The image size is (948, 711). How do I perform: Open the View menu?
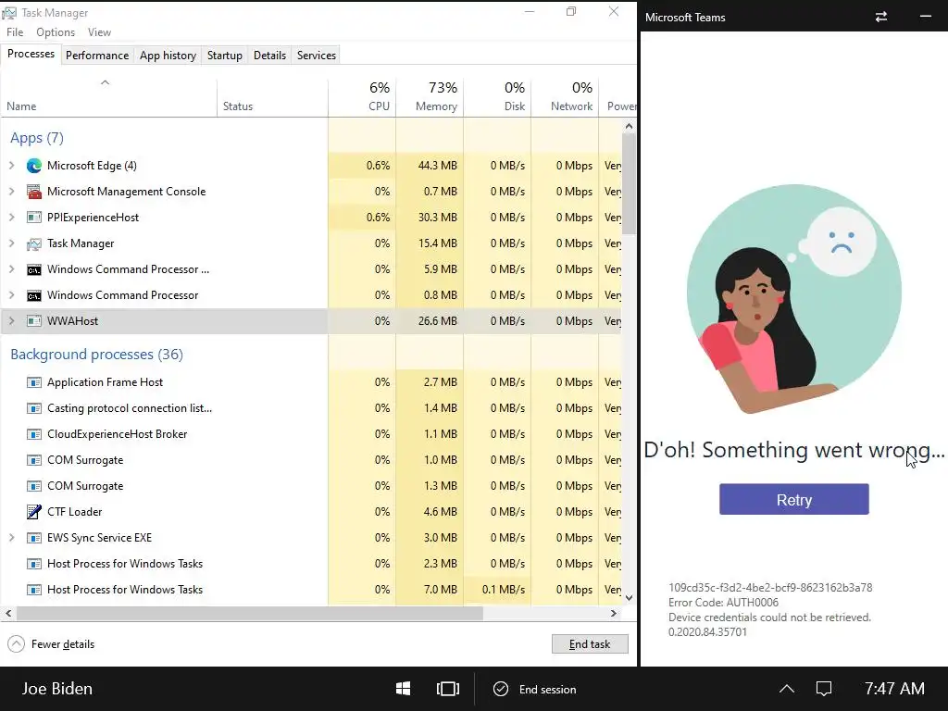click(x=99, y=32)
